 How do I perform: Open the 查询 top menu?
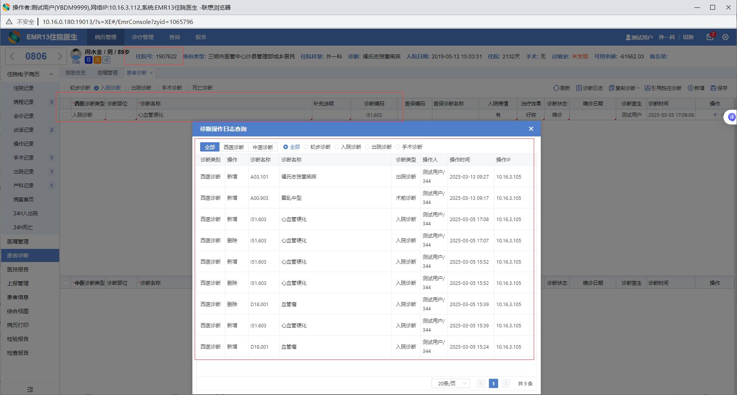175,37
